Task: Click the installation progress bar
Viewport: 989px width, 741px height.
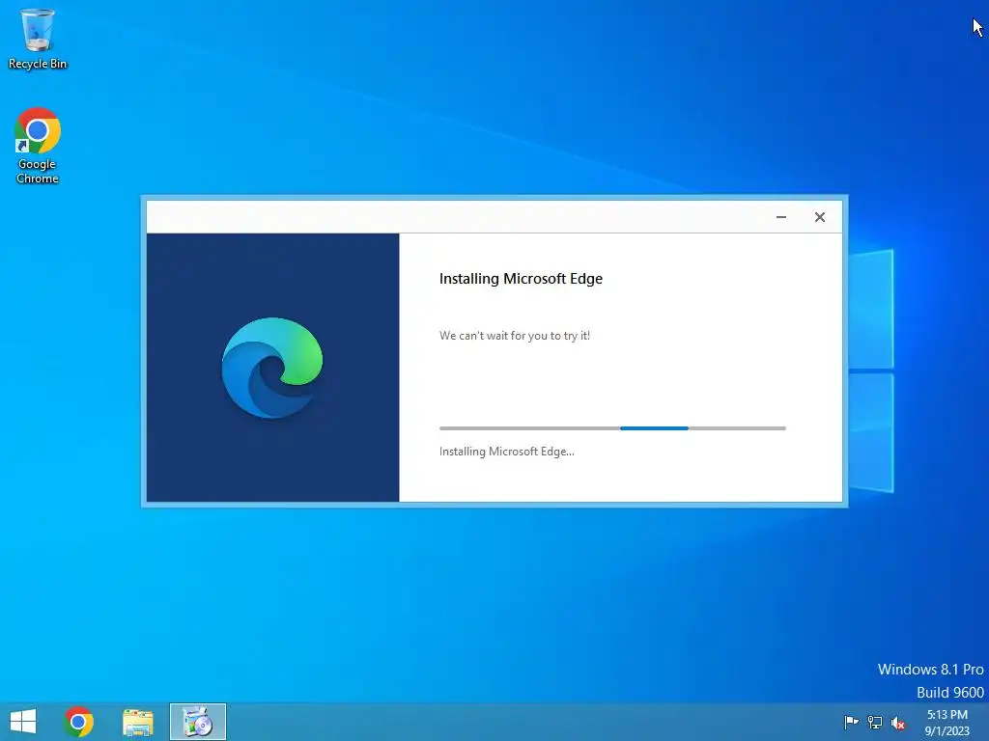Action: pos(612,428)
